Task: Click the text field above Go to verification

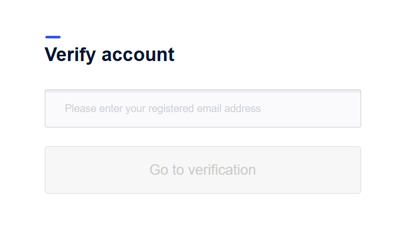Action: pyautogui.click(x=203, y=108)
